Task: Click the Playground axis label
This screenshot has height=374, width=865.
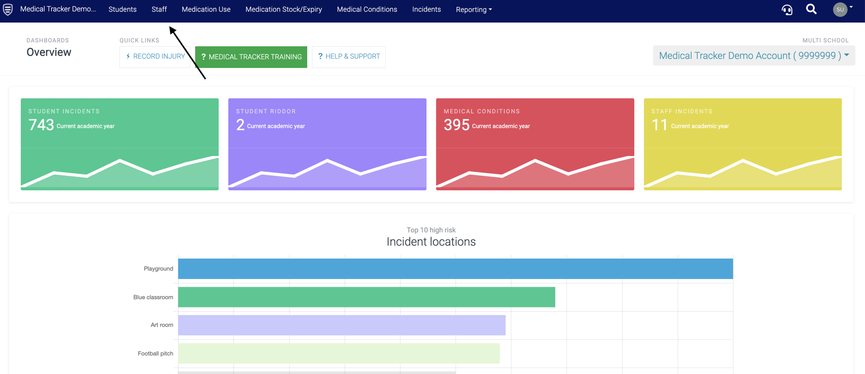Action: coord(158,269)
